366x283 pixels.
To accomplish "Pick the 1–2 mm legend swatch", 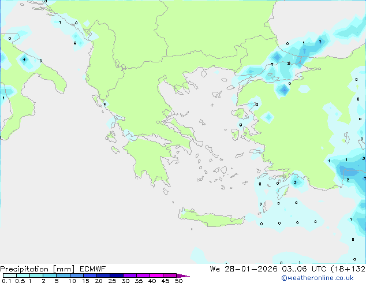I will pyautogui.click(x=36, y=275).
